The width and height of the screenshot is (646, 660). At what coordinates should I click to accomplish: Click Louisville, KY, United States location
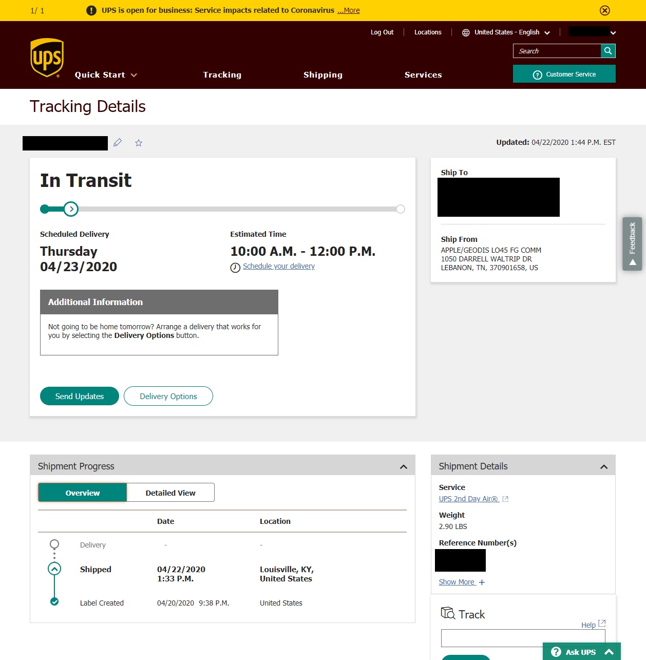[x=287, y=574]
